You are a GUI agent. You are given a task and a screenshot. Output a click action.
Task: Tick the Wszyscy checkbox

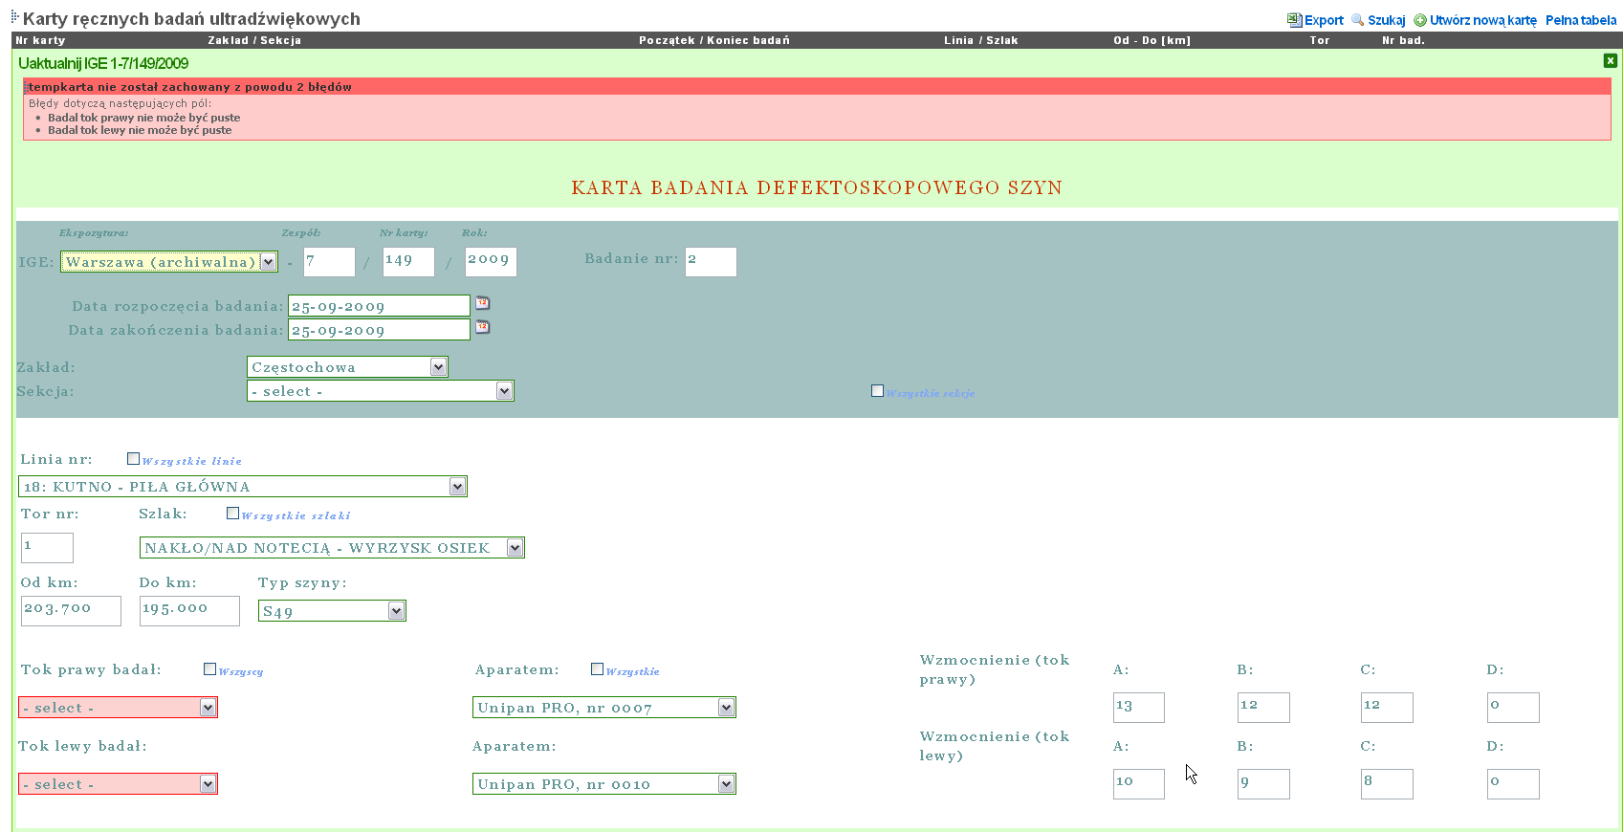tap(209, 669)
